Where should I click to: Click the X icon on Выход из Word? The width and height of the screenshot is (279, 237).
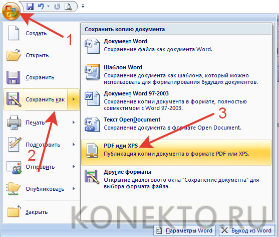[224, 230]
